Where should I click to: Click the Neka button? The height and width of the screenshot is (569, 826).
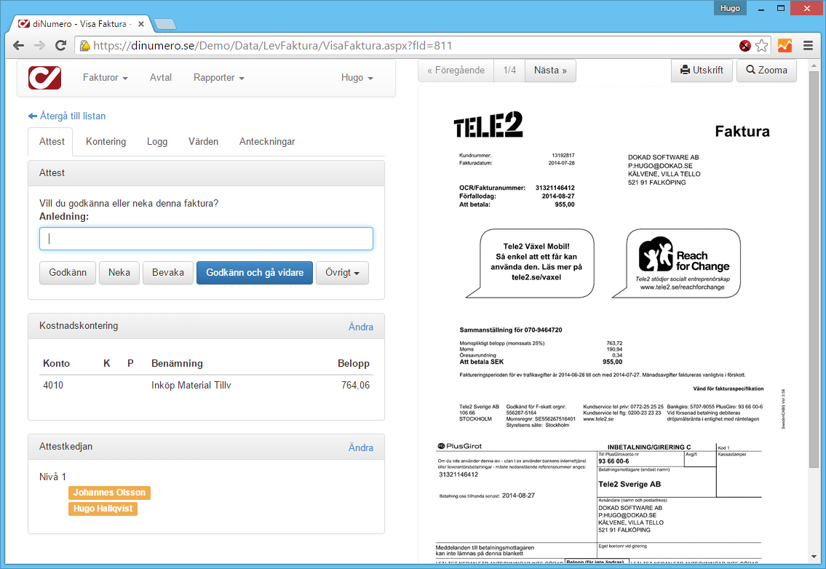click(119, 272)
